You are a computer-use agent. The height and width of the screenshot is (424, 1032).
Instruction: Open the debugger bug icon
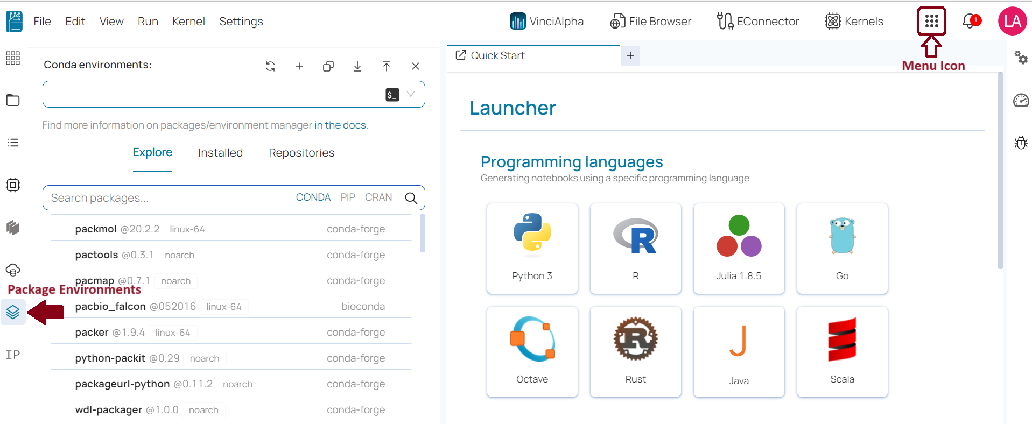click(1021, 143)
